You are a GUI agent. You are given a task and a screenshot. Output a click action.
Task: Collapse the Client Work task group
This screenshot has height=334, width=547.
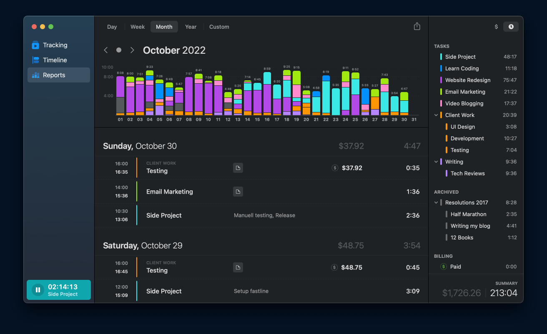point(436,115)
